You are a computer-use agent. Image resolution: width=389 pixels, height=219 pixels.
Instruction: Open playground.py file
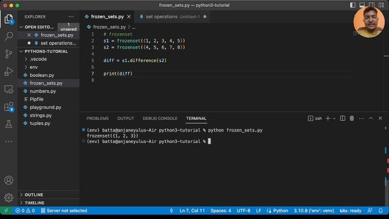[46, 107]
